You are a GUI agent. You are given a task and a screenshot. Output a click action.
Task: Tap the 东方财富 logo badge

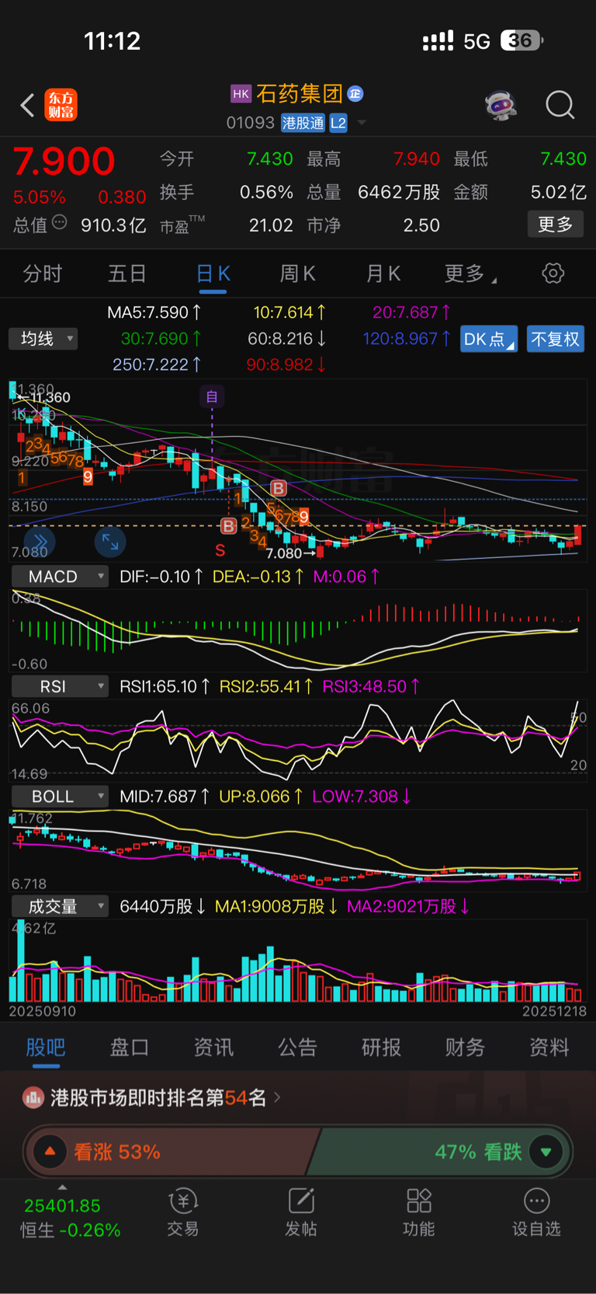pyautogui.click(x=61, y=105)
